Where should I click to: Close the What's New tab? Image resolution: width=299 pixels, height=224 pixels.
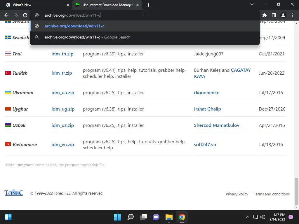coord(68,5)
